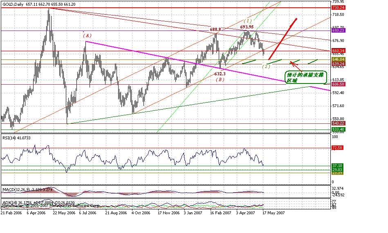Click the 632.3 low price annotation

tap(220, 74)
